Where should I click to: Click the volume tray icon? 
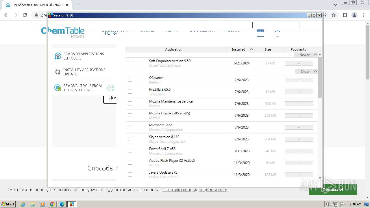tap(329, 204)
